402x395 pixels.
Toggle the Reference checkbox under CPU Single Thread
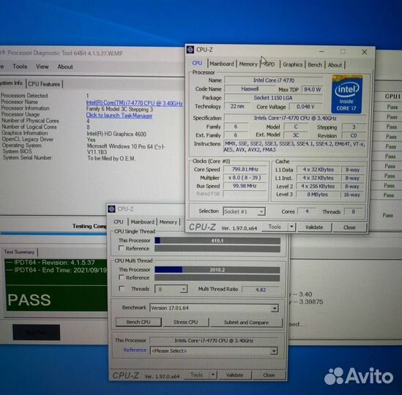coord(121,248)
